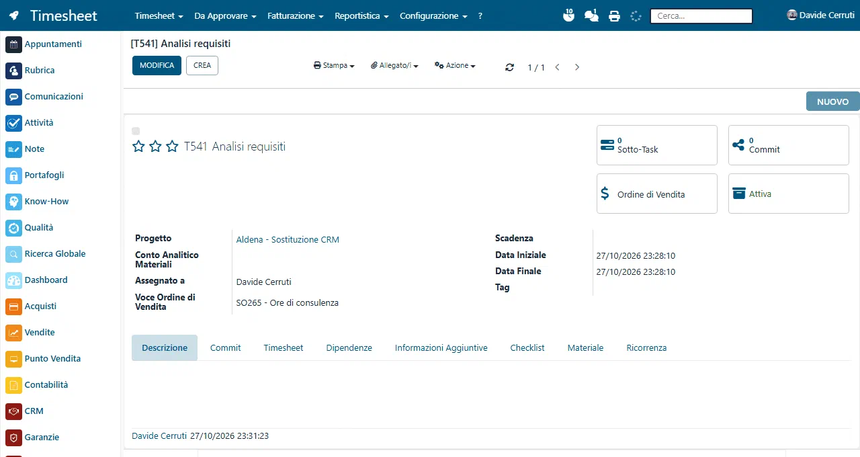Expand the Azione dropdown

tap(455, 66)
